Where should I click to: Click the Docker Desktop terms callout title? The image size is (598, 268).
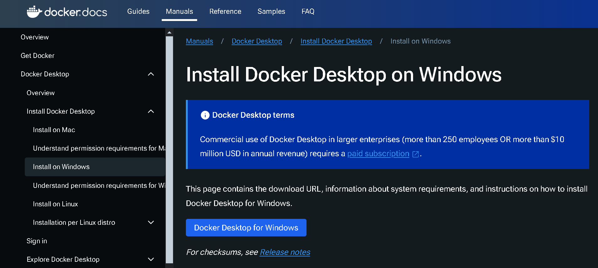pos(253,115)
